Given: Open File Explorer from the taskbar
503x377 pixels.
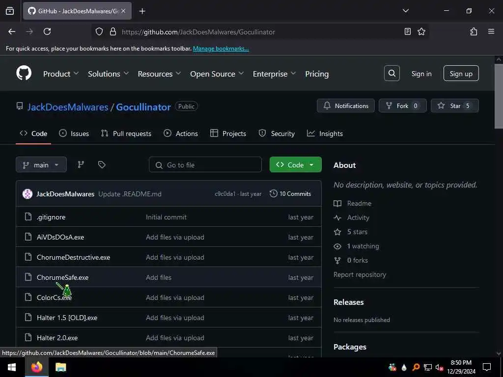Looking at the screenshot, I should (x=60, y=367).
